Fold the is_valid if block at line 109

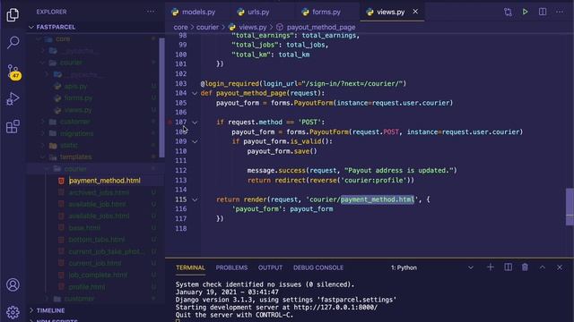[x=195, y=141]
